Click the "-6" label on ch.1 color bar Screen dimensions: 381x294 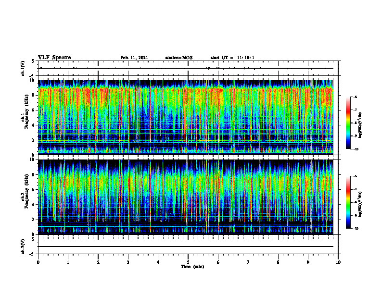click(x=355, y=97)
